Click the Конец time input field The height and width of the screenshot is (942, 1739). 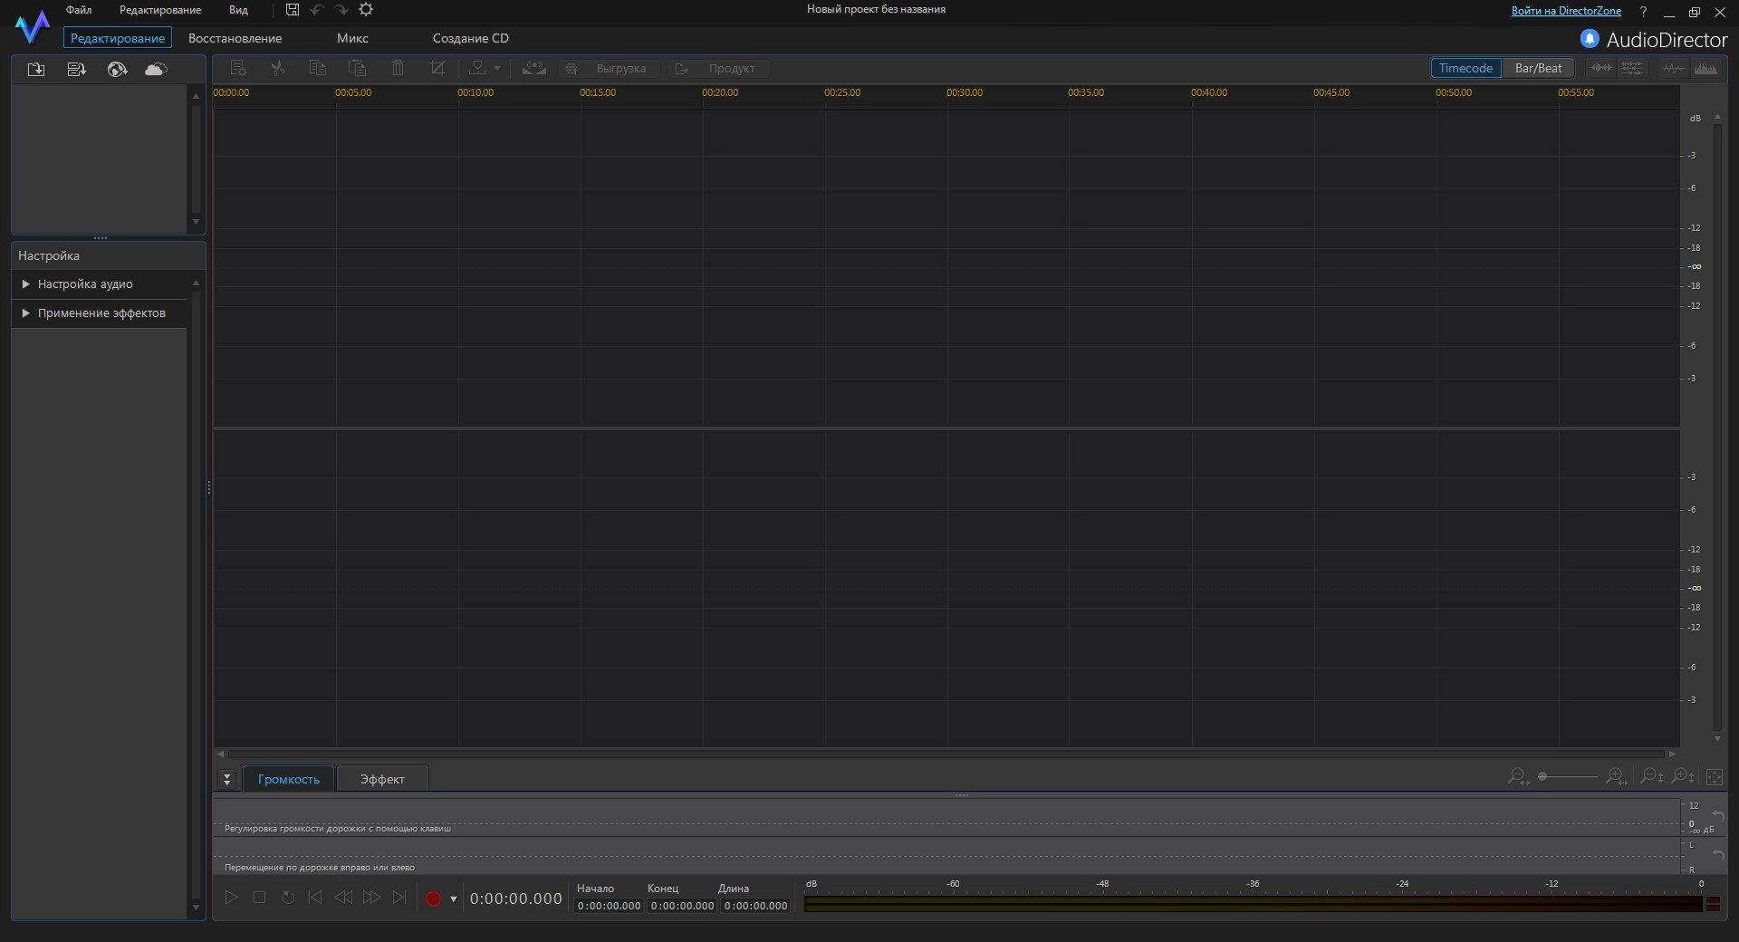682,906
